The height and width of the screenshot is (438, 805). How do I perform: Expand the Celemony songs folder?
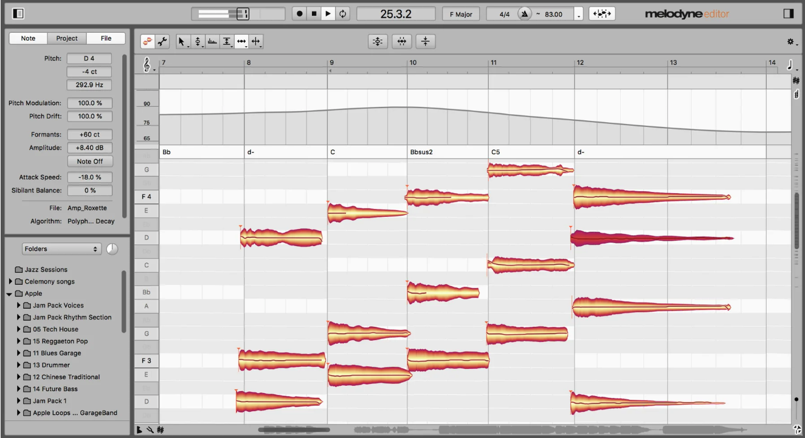[10, 282]
